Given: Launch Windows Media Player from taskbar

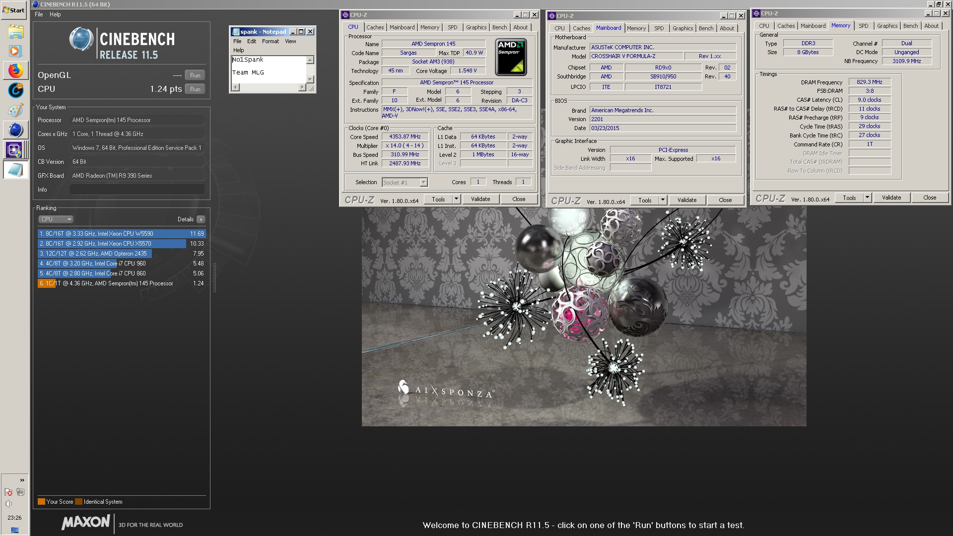Looking at the screenshot, I should (15, 51).
